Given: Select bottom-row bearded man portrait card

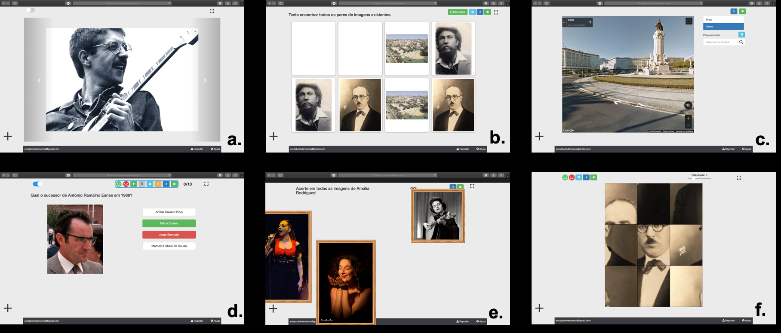Looking at the screenshot, I should [314, 105].
